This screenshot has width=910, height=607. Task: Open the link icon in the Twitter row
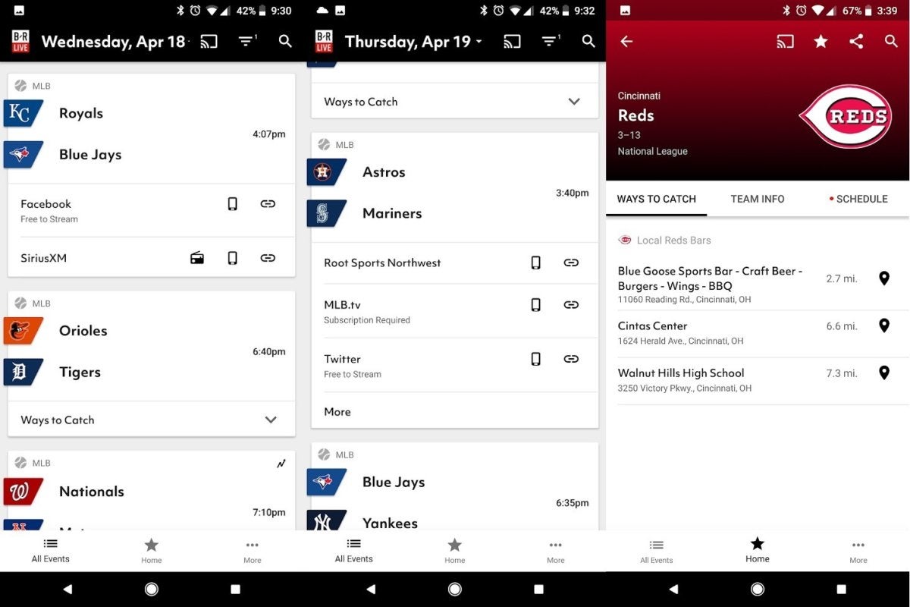tap(571, 359)
